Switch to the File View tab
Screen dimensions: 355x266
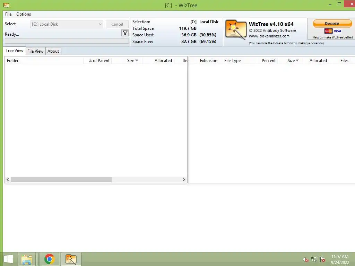click(x=35, y=51)
